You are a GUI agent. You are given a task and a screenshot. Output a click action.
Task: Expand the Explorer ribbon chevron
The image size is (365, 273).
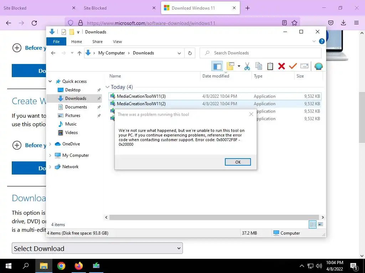click(x=314, y=41)
